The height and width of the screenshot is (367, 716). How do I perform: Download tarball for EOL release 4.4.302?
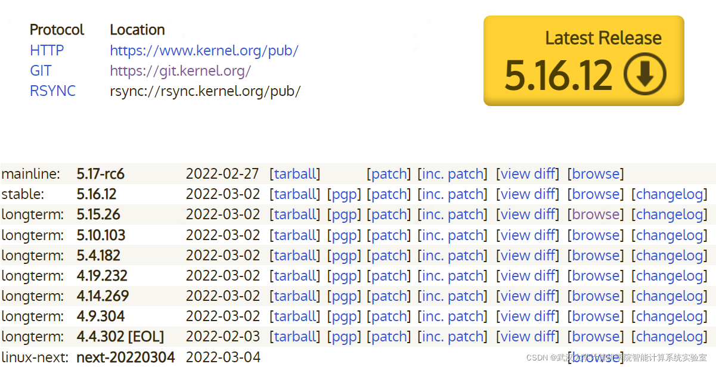click(295, 336)
